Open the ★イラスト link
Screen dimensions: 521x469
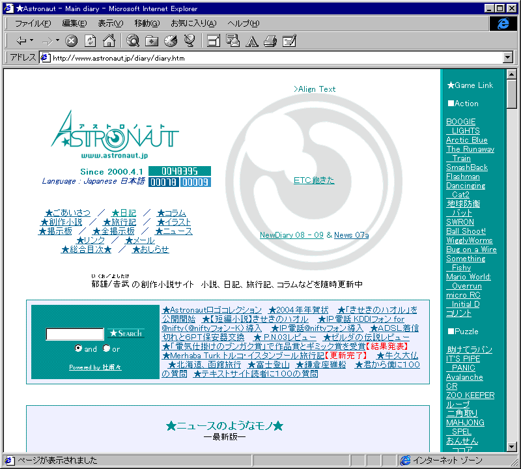(174, 221)
